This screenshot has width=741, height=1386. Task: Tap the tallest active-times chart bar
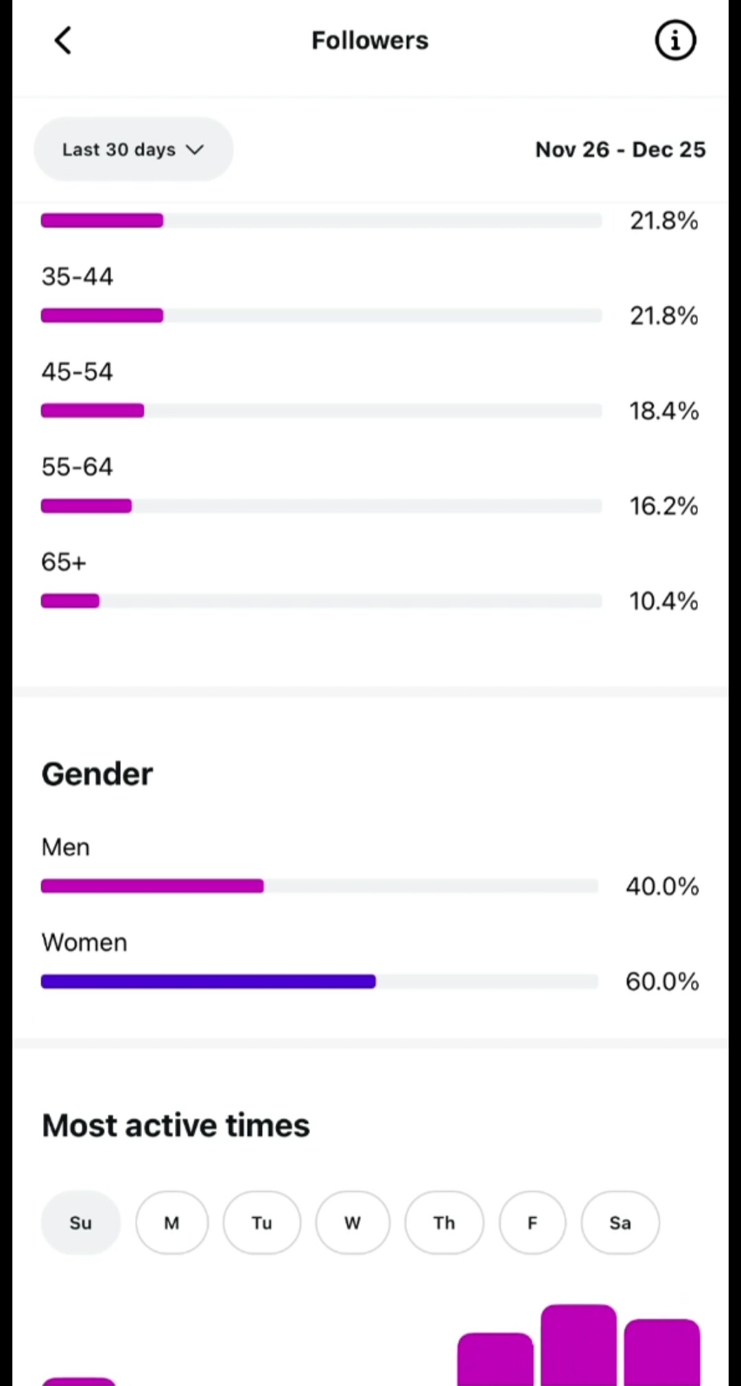pos(578,1345)
